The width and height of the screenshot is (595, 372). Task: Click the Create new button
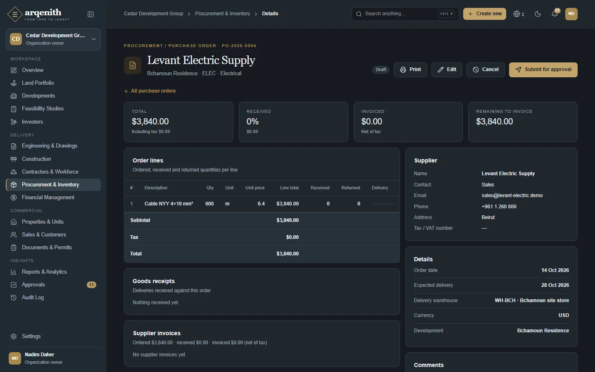pos(485,14)
